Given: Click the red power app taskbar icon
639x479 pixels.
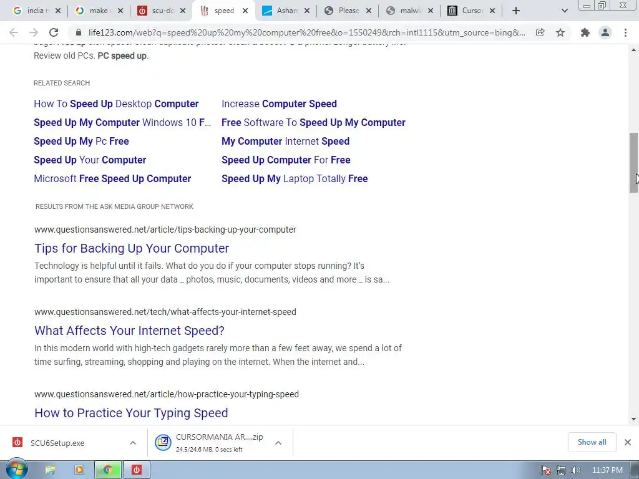Looking at the screenshot, I should pos(137,470).
